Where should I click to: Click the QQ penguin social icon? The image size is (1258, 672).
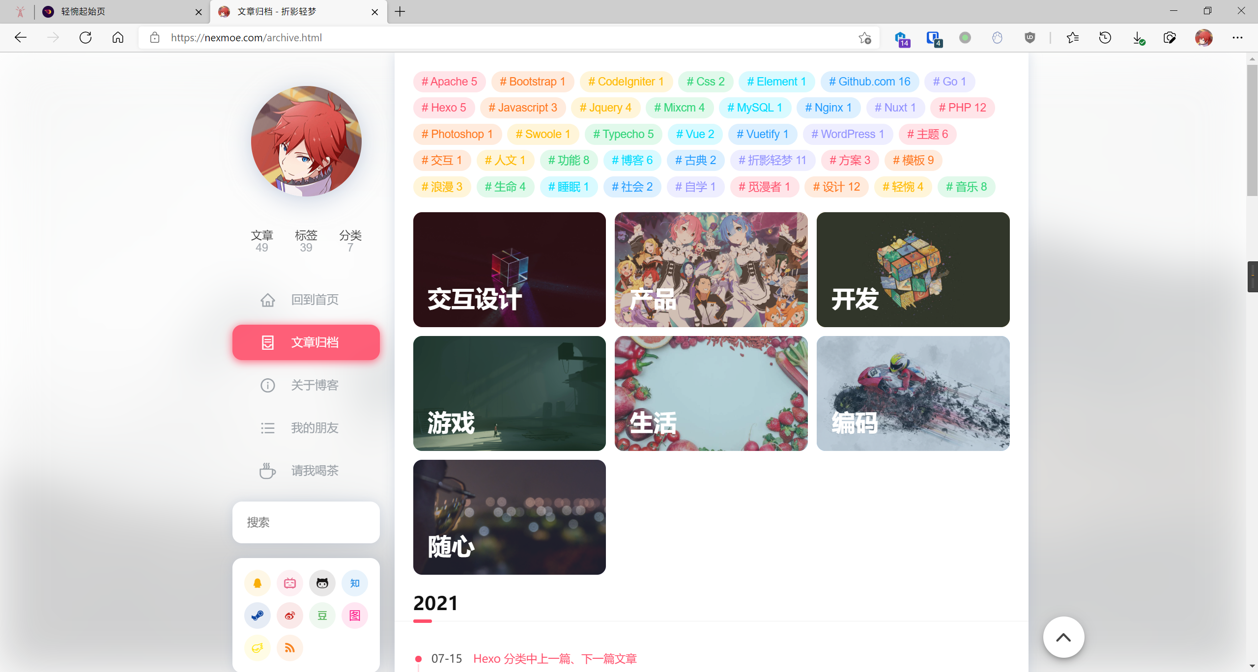257,583
